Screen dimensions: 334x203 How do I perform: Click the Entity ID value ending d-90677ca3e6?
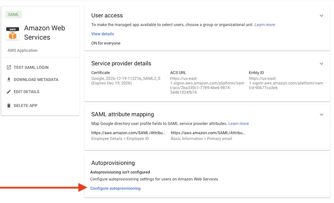click(x=286, y=83)
